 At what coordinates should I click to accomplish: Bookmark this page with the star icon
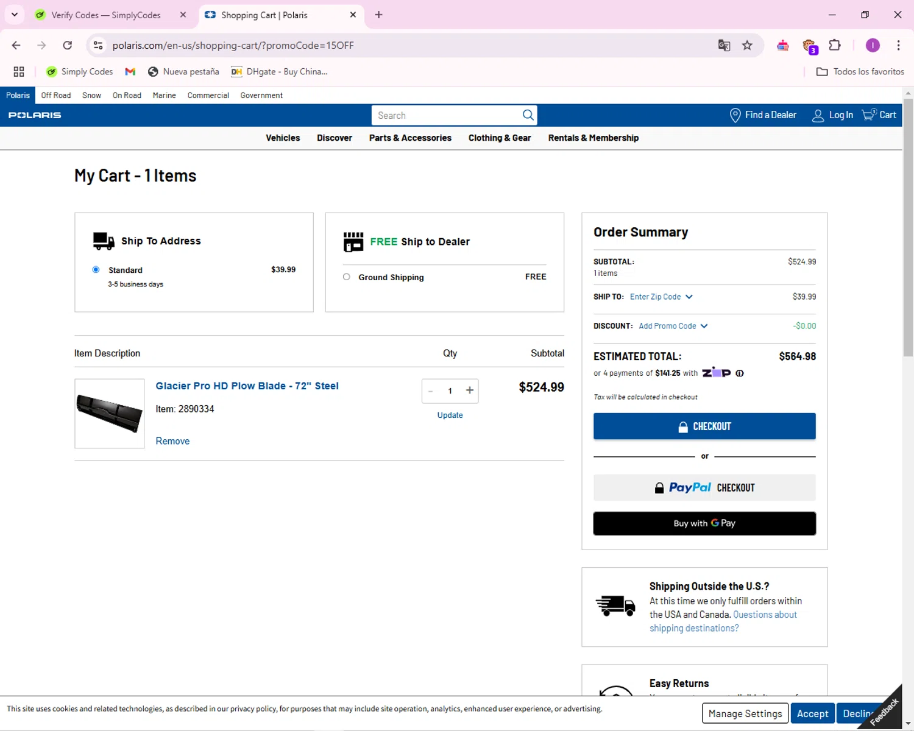(747, 45)
